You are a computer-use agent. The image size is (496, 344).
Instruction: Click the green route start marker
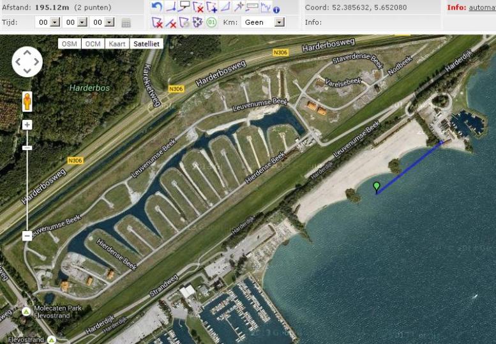[377, 187]
